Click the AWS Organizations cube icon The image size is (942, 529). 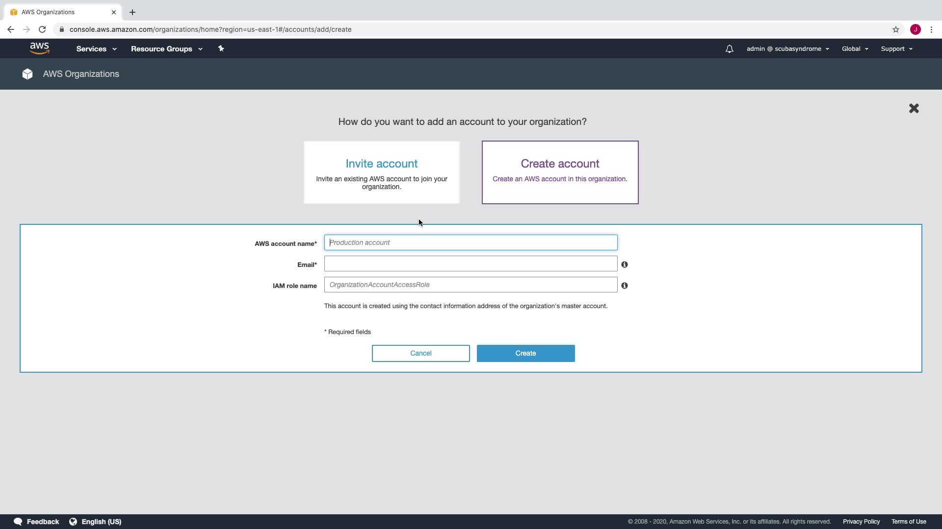tap(27, 74)
